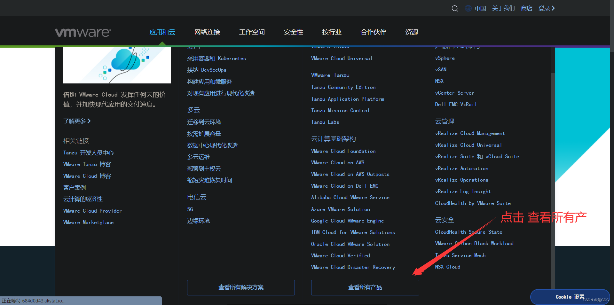614x305 pixels.
Task: Open 按需扩展容量 link
Action: [x=204, y=134]
